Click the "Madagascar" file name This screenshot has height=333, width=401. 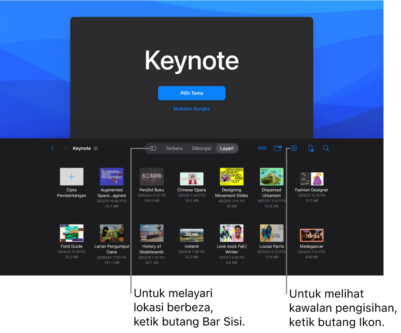tap(312, 246)
